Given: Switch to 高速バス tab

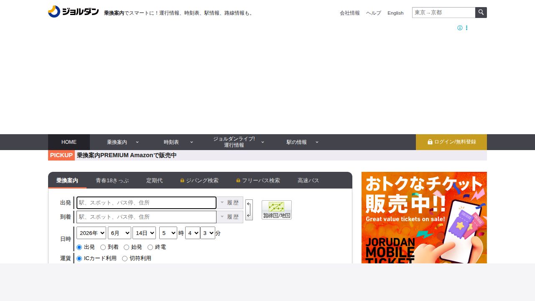Looking at the screenshot, I should (x=308, y=181).
